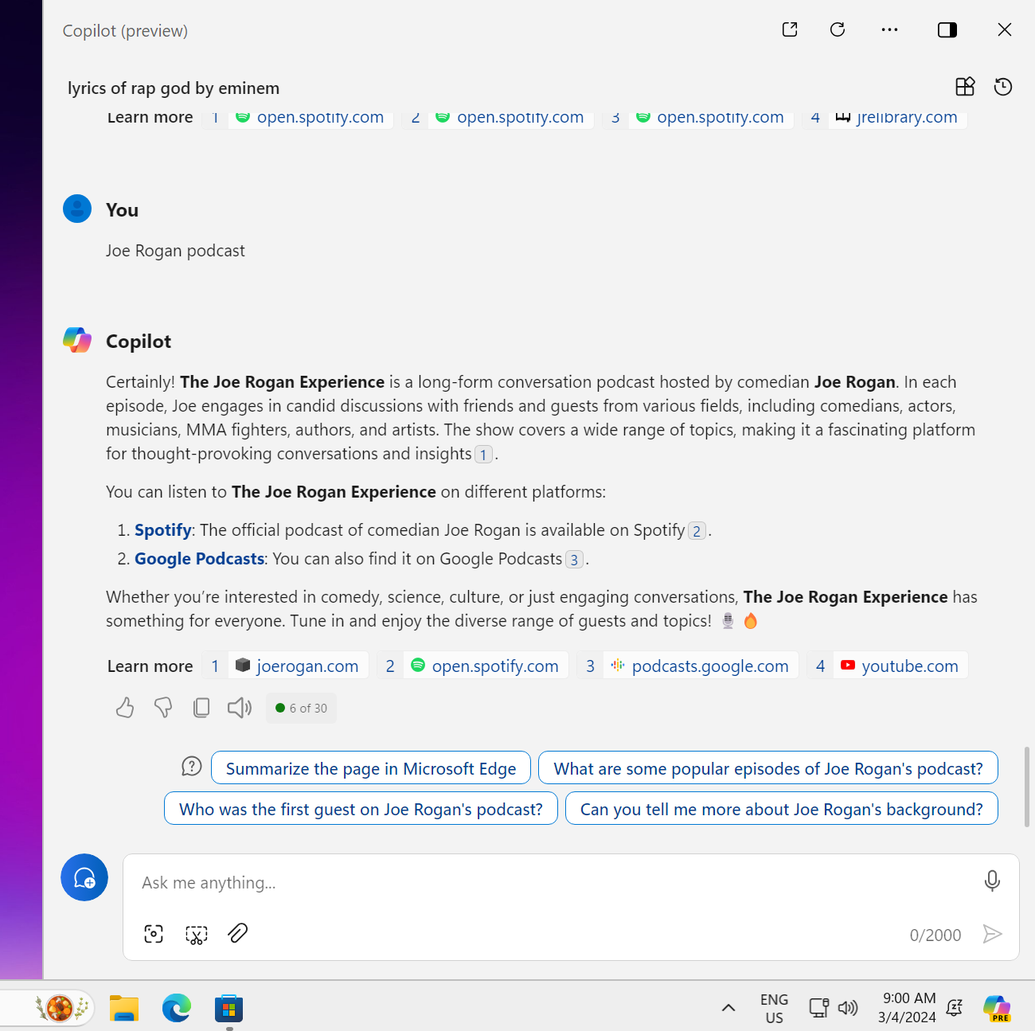
Task: Toggle the split-screen sidebar layout icon
Action: (x=947, y=29)
